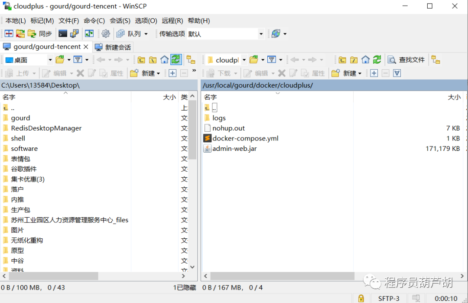
Task: Open the 远程(R) menu
Action: point(172,21)
